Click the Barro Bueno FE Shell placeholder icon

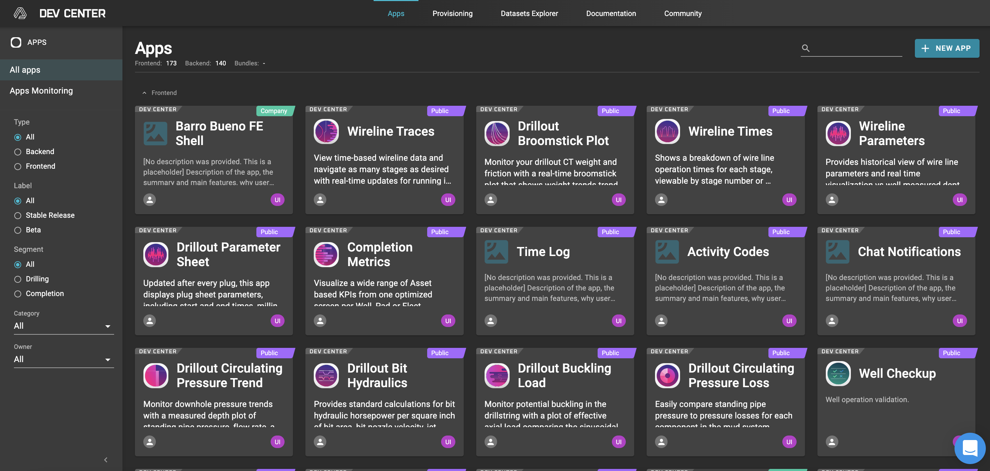(x=155, y=133)
